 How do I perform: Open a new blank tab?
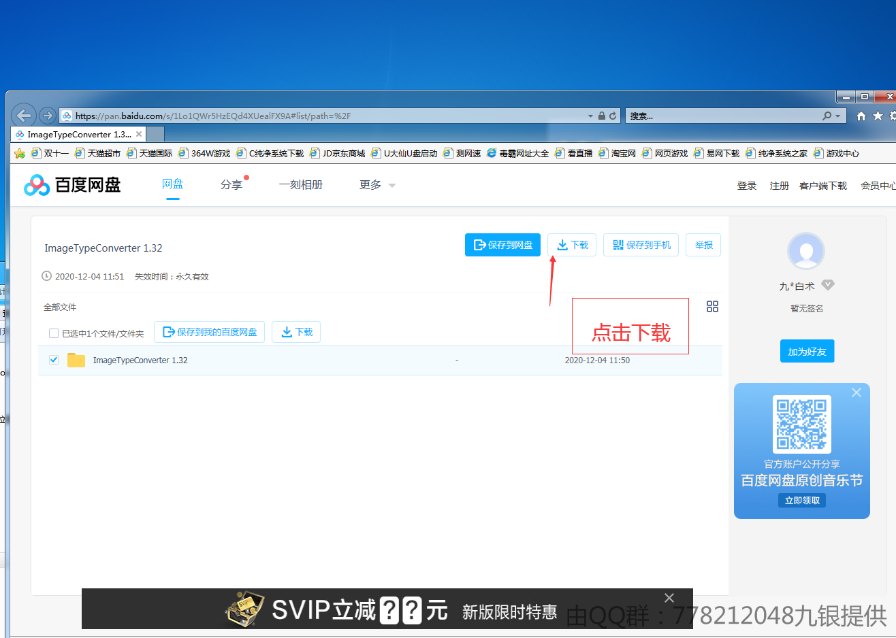pos(155,134)
